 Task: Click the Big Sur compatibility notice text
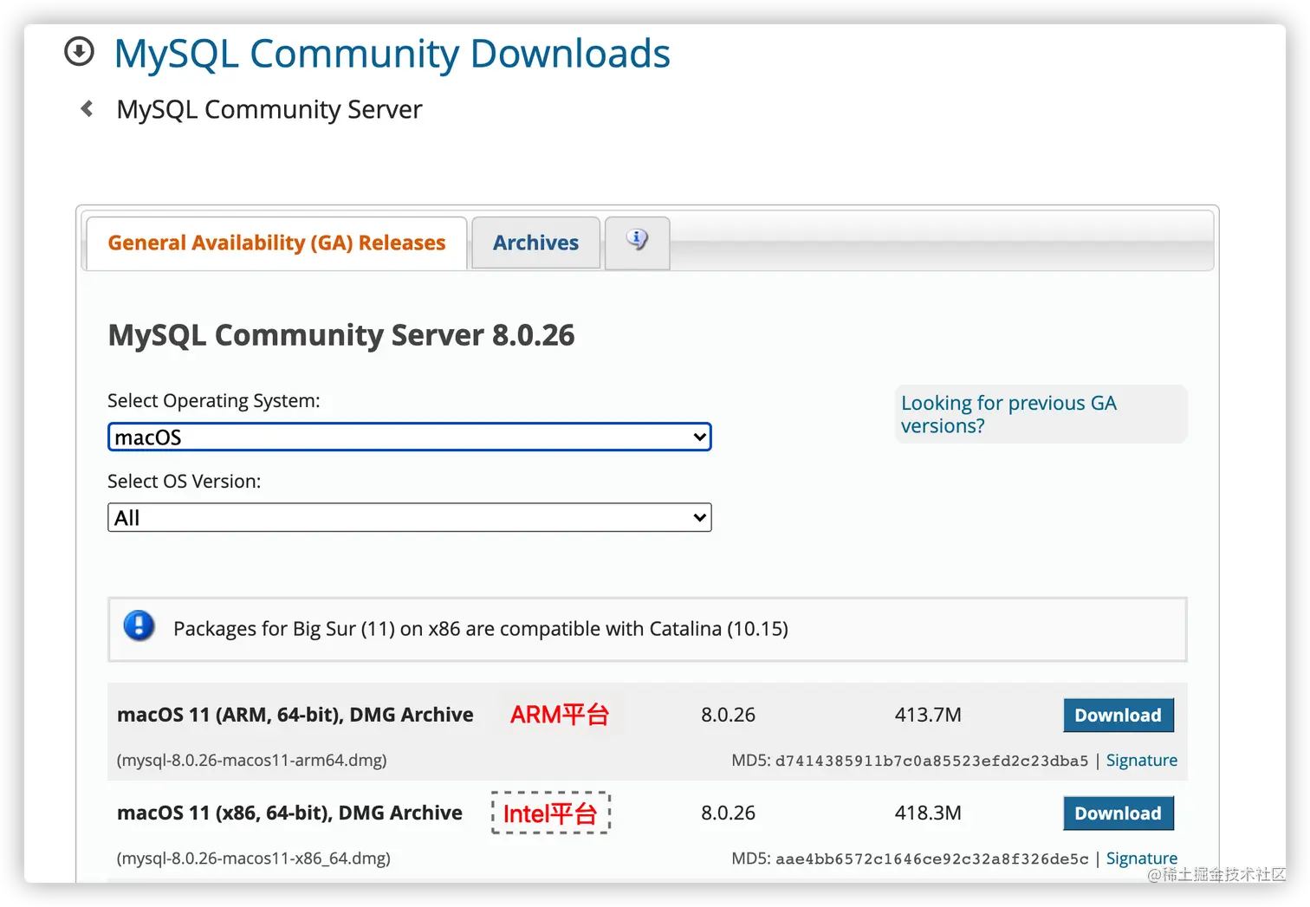pyautogui.click(x=481, y=629)
